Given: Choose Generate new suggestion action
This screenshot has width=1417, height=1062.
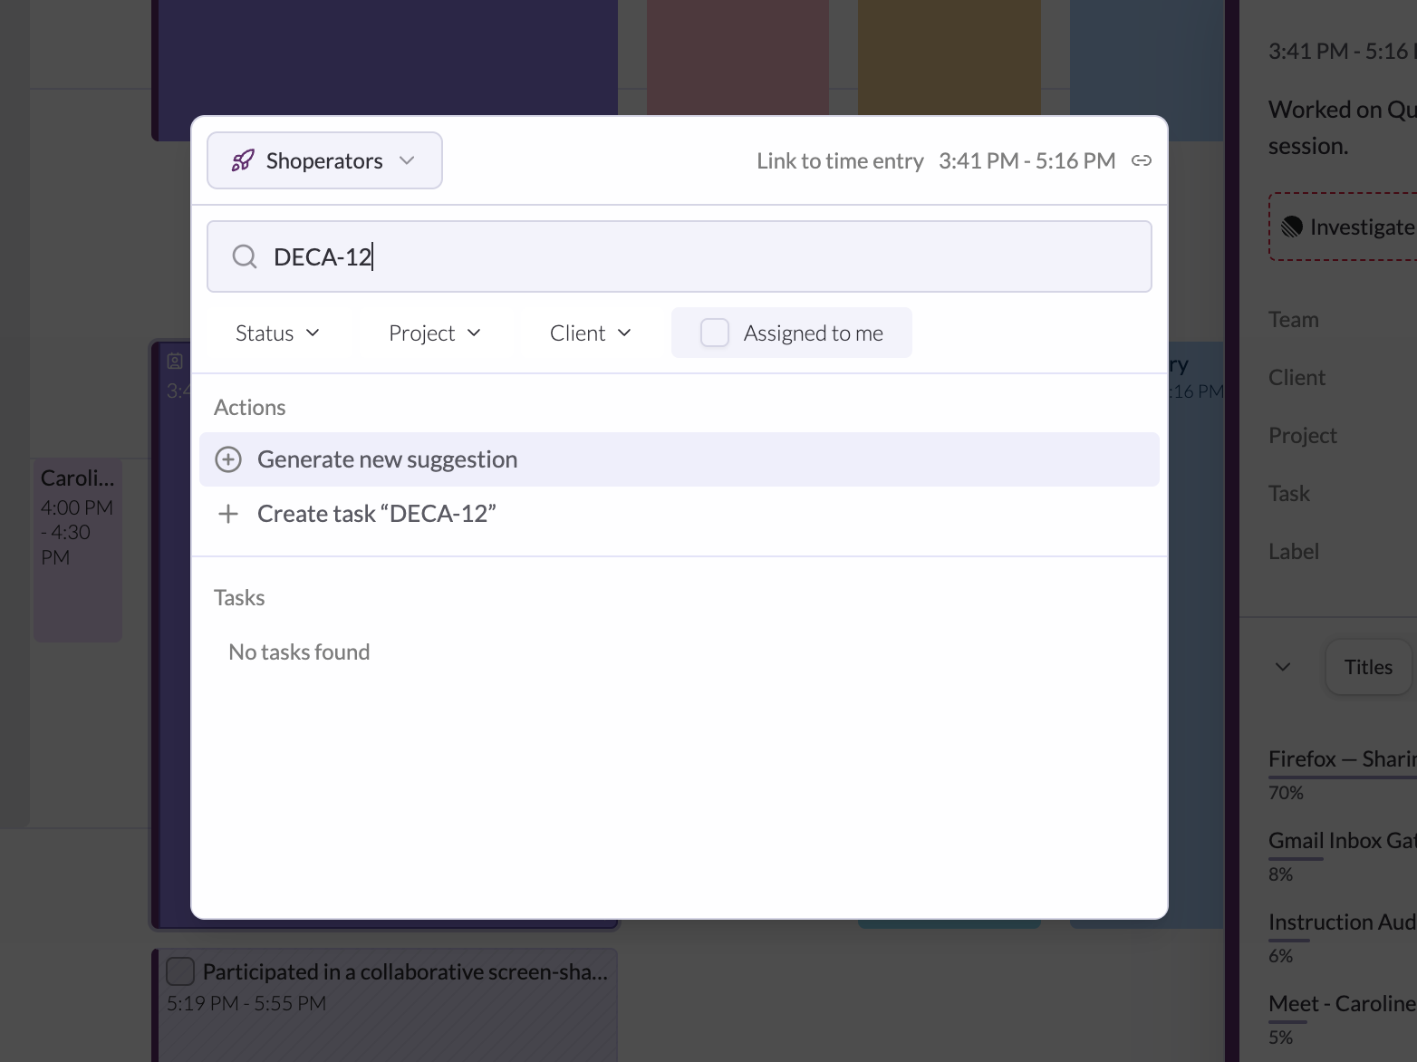Looking at the screenshot, I should pos(680,459).
